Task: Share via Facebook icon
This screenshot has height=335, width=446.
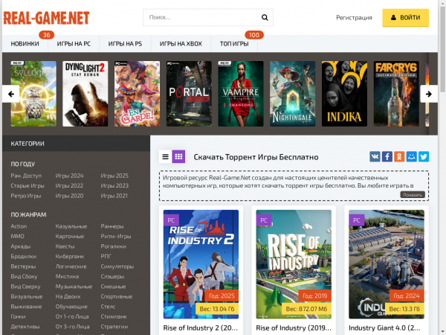Action: pyautogui.click(x=387, y=156)
